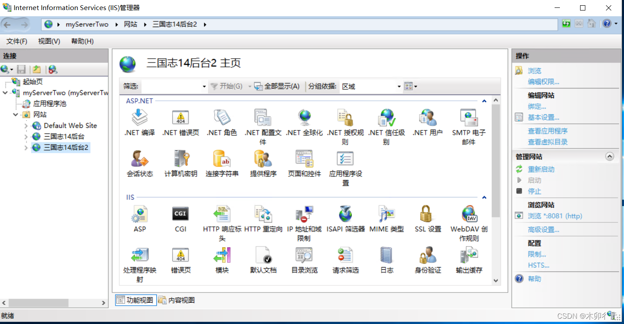Open the 视图(V) menu

coord(49,41)
